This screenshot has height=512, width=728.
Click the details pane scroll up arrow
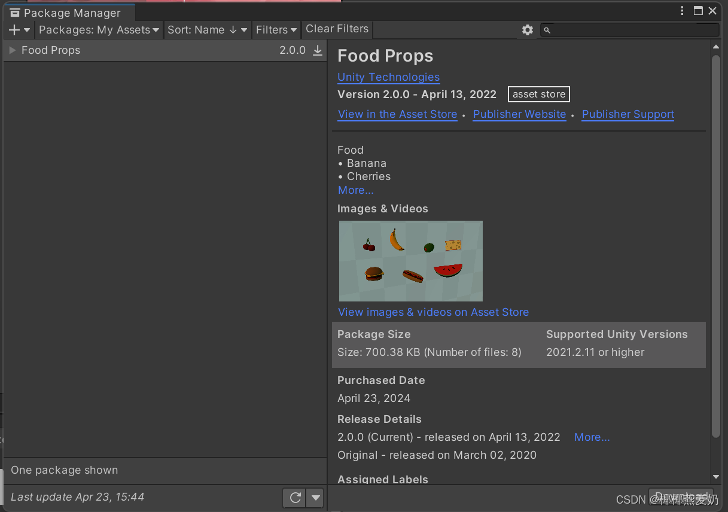tap(716, 47)
